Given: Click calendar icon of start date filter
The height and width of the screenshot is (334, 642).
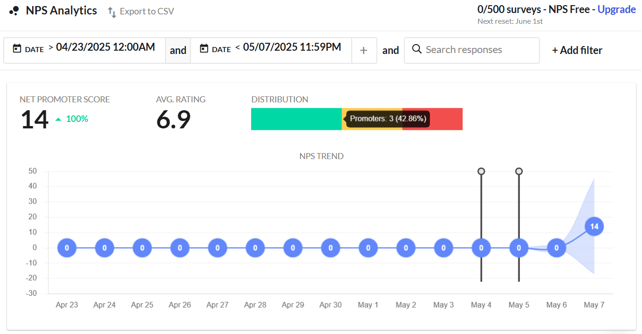Looking at the screenshot, I should tap(17, 48).
